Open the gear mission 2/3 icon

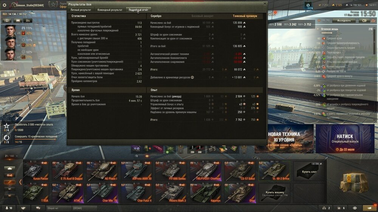pos(6,138)
